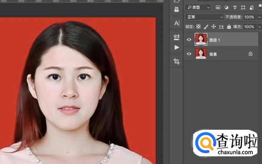
Task: Click the 填充 100% value field
Action: coord(249,27)
